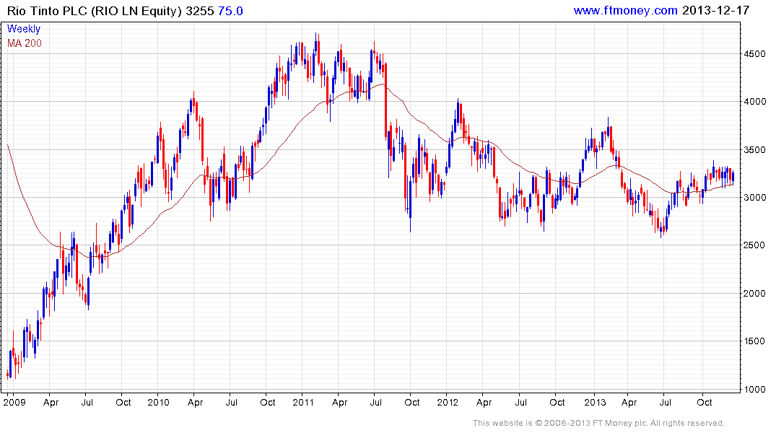
Task: Click the FT Money copyright notice
Action: coord(598,423)
